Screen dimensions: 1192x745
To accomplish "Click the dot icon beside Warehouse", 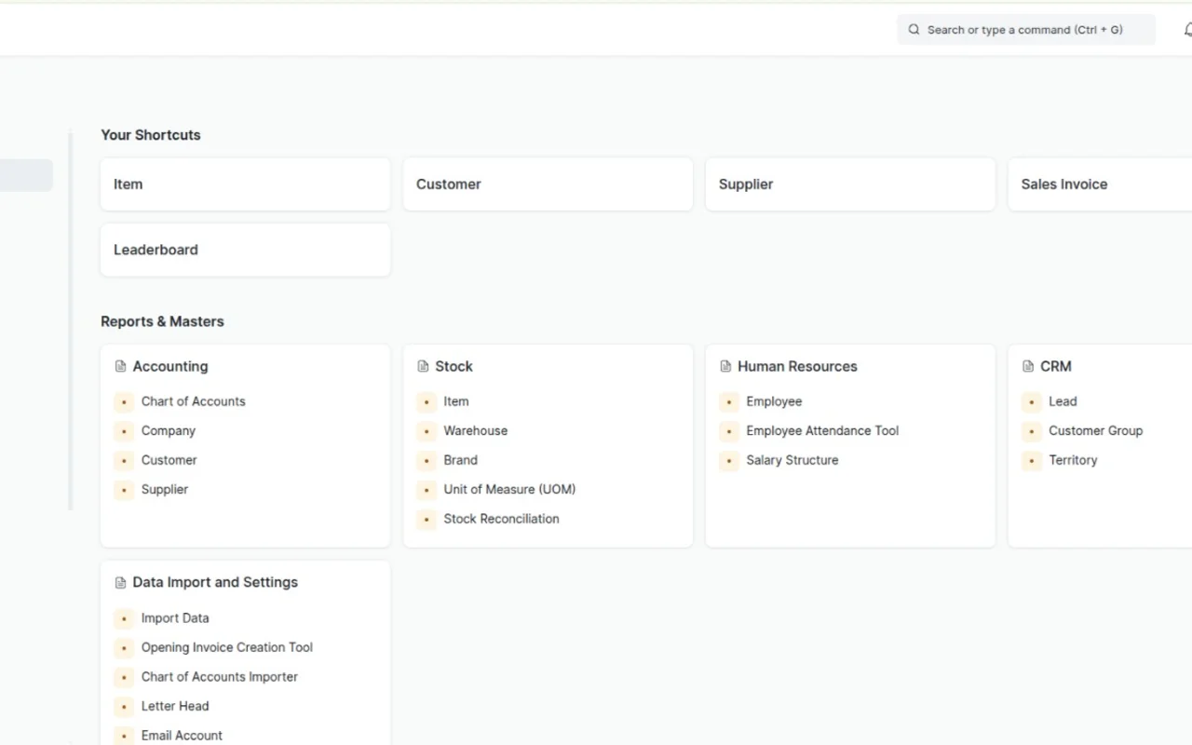I will pyautogui.click(x=427, y=431).
